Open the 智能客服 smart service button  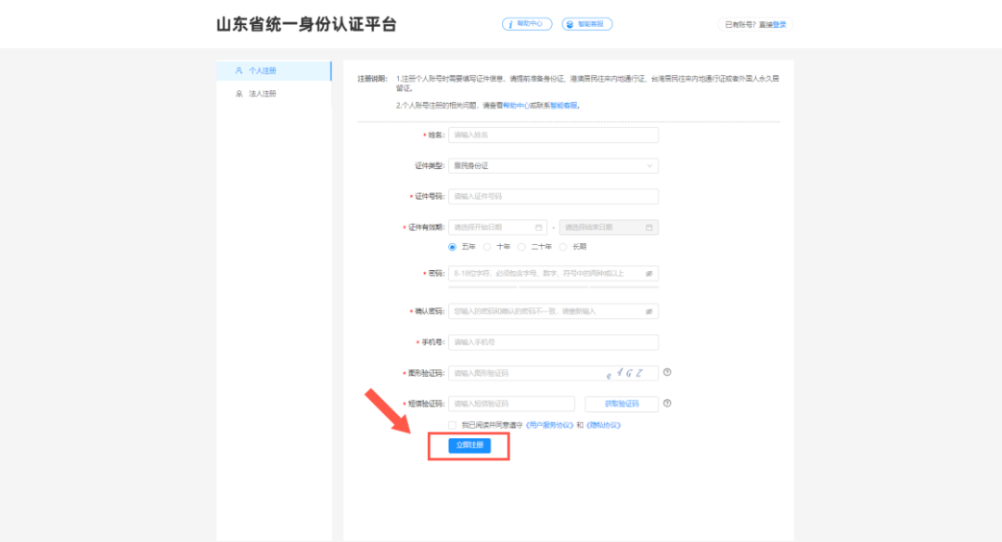pos(586,24)
